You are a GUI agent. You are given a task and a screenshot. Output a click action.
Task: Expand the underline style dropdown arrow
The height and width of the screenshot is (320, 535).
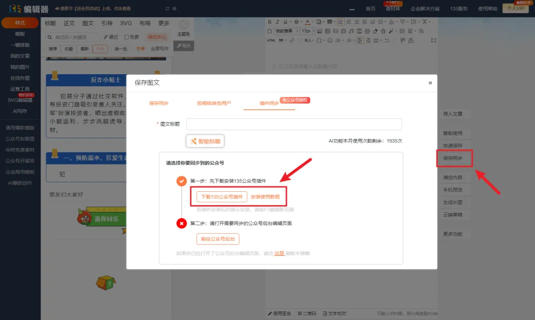pos(291,22)
